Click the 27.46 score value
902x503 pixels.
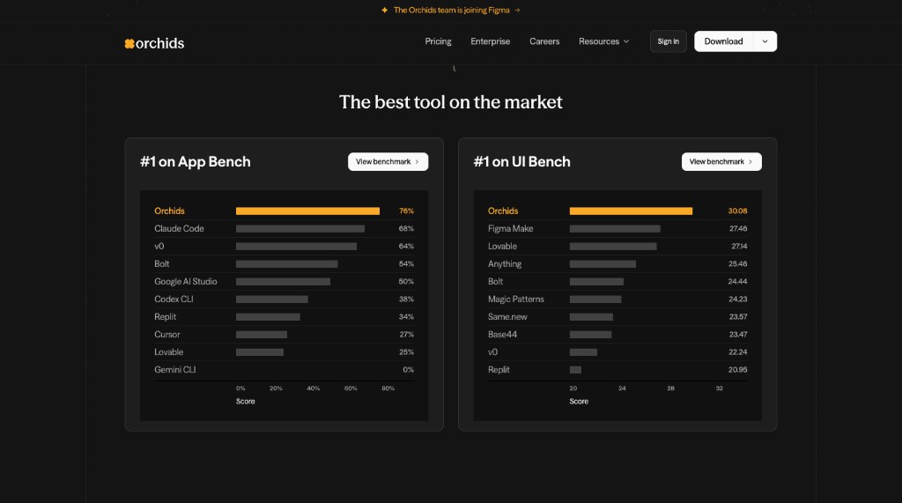click(x=738, y=228)
